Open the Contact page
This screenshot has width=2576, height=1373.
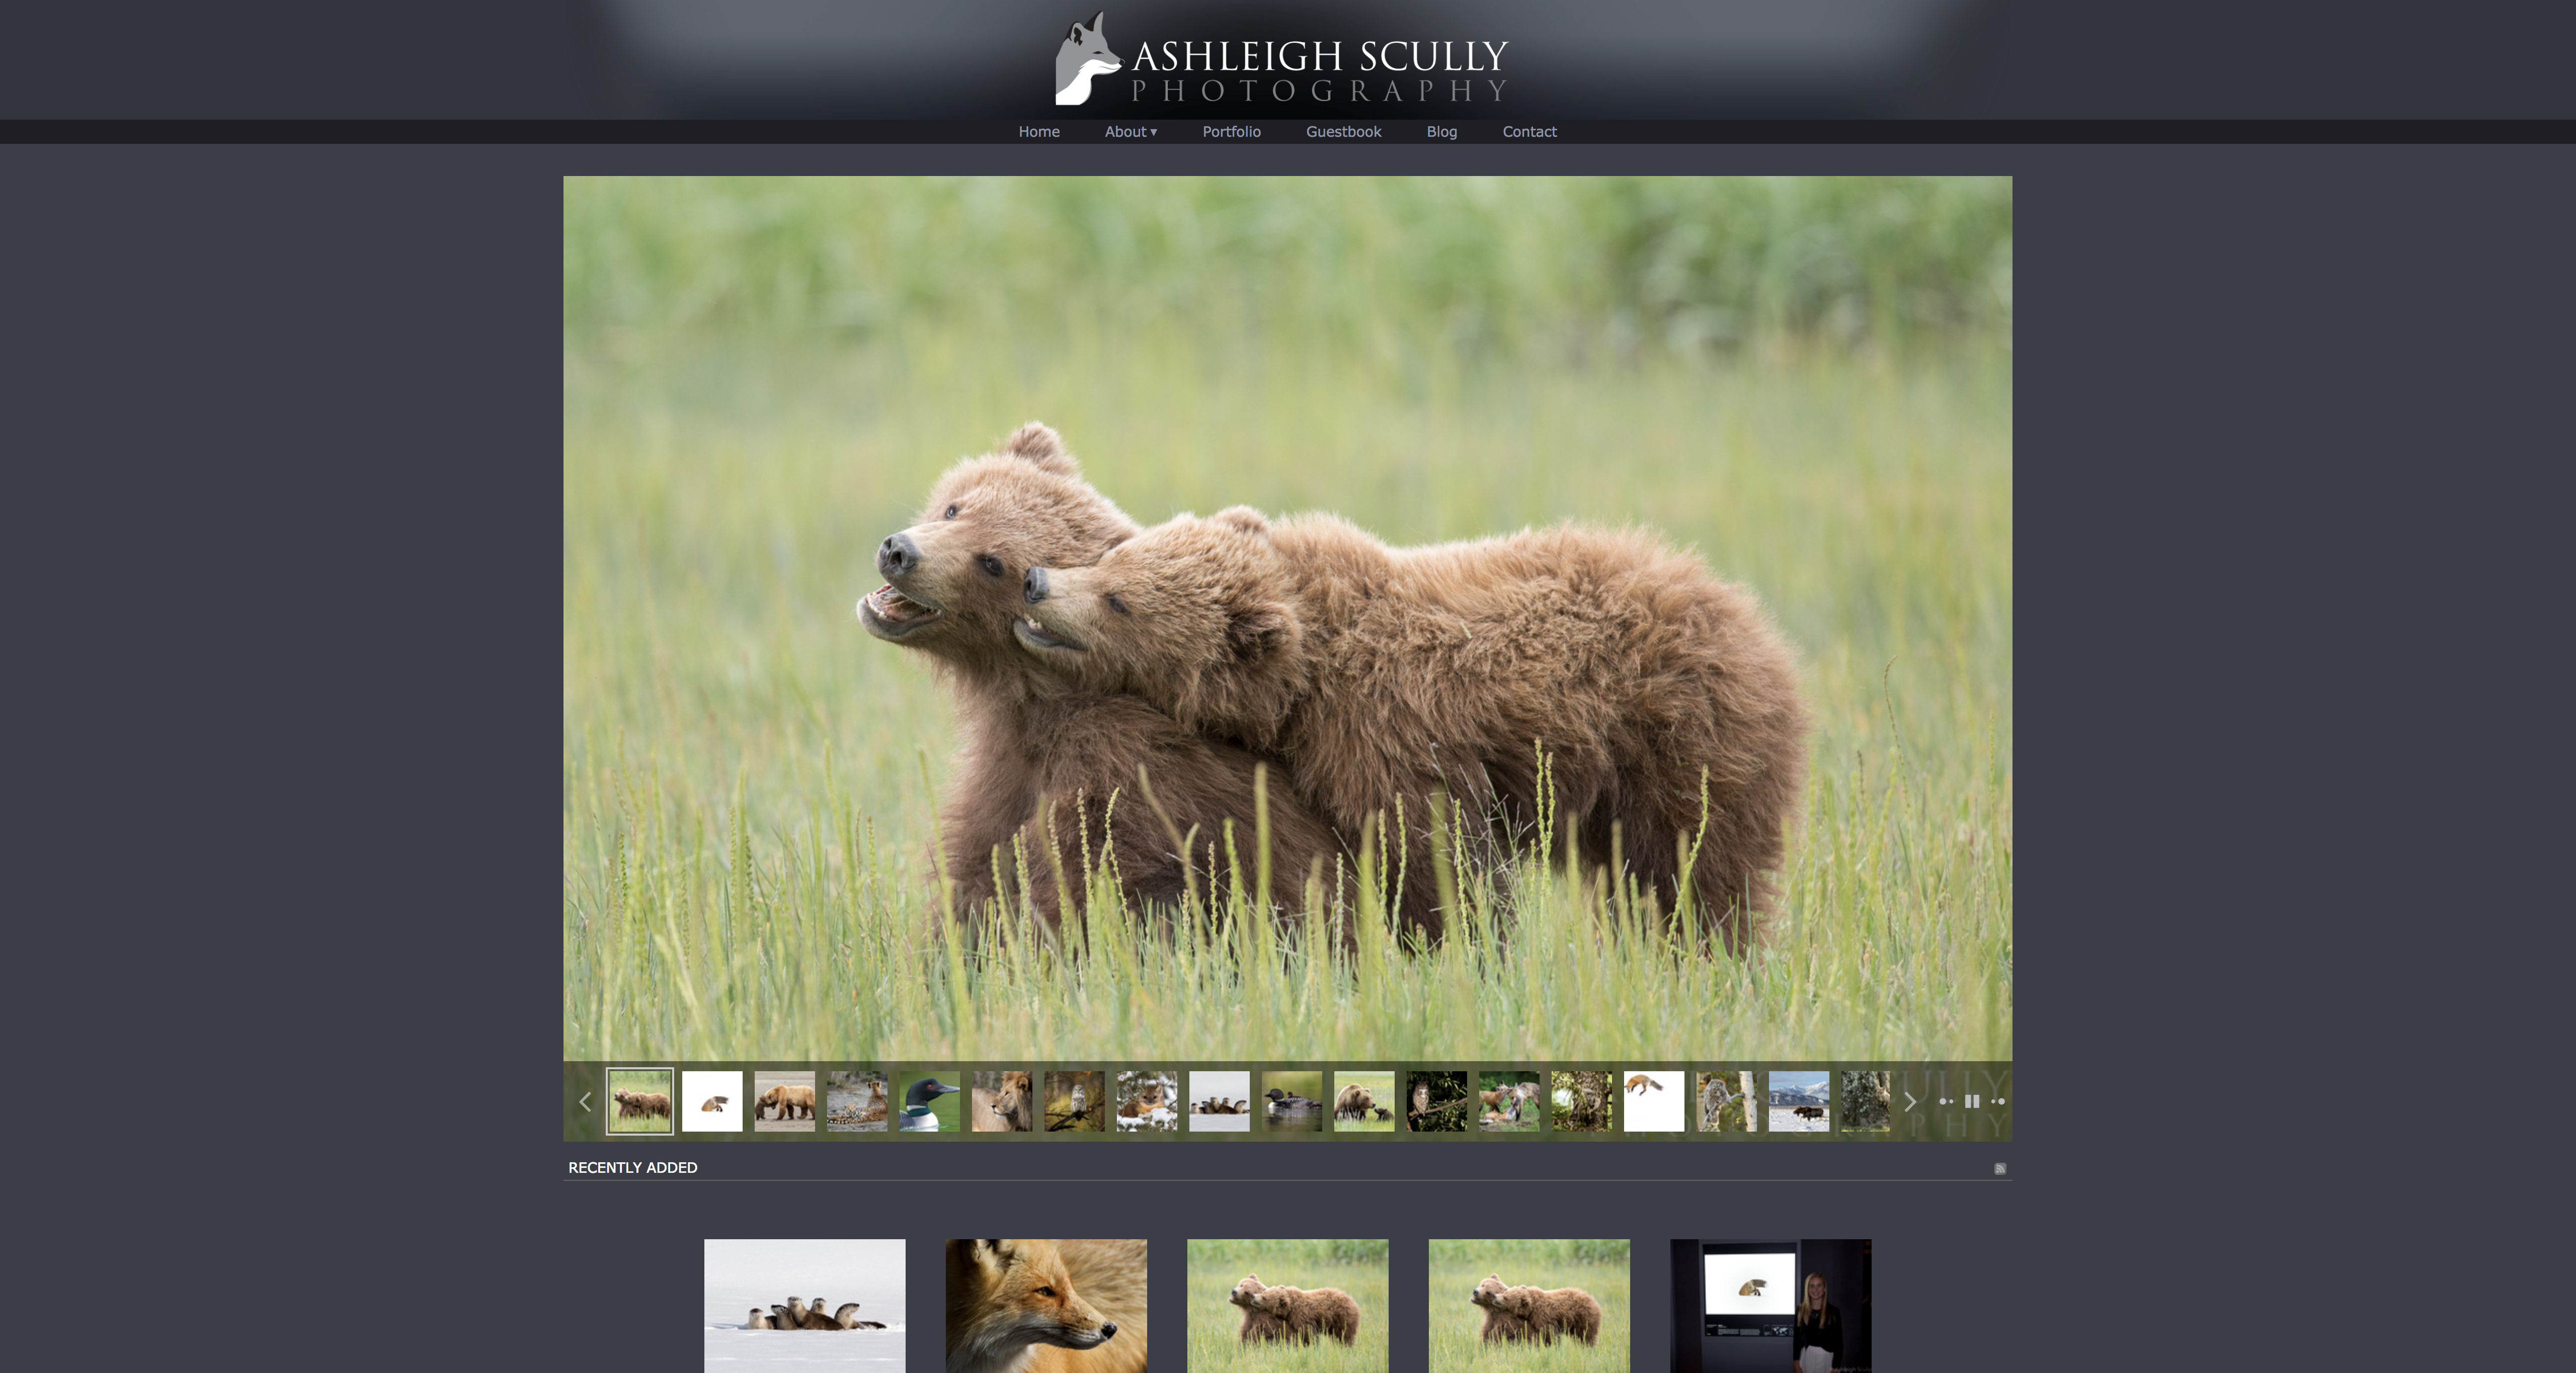(x=1529, y=132)
